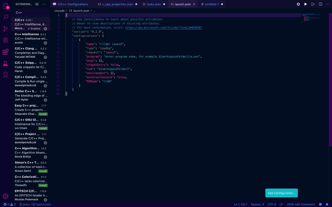Click the feedback smiley in status bar

(320, 204)
